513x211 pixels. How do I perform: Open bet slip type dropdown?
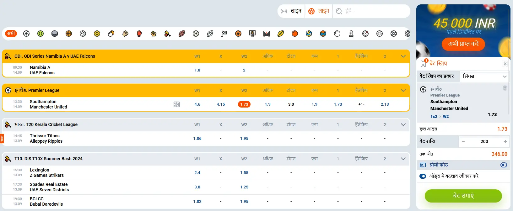484,76
